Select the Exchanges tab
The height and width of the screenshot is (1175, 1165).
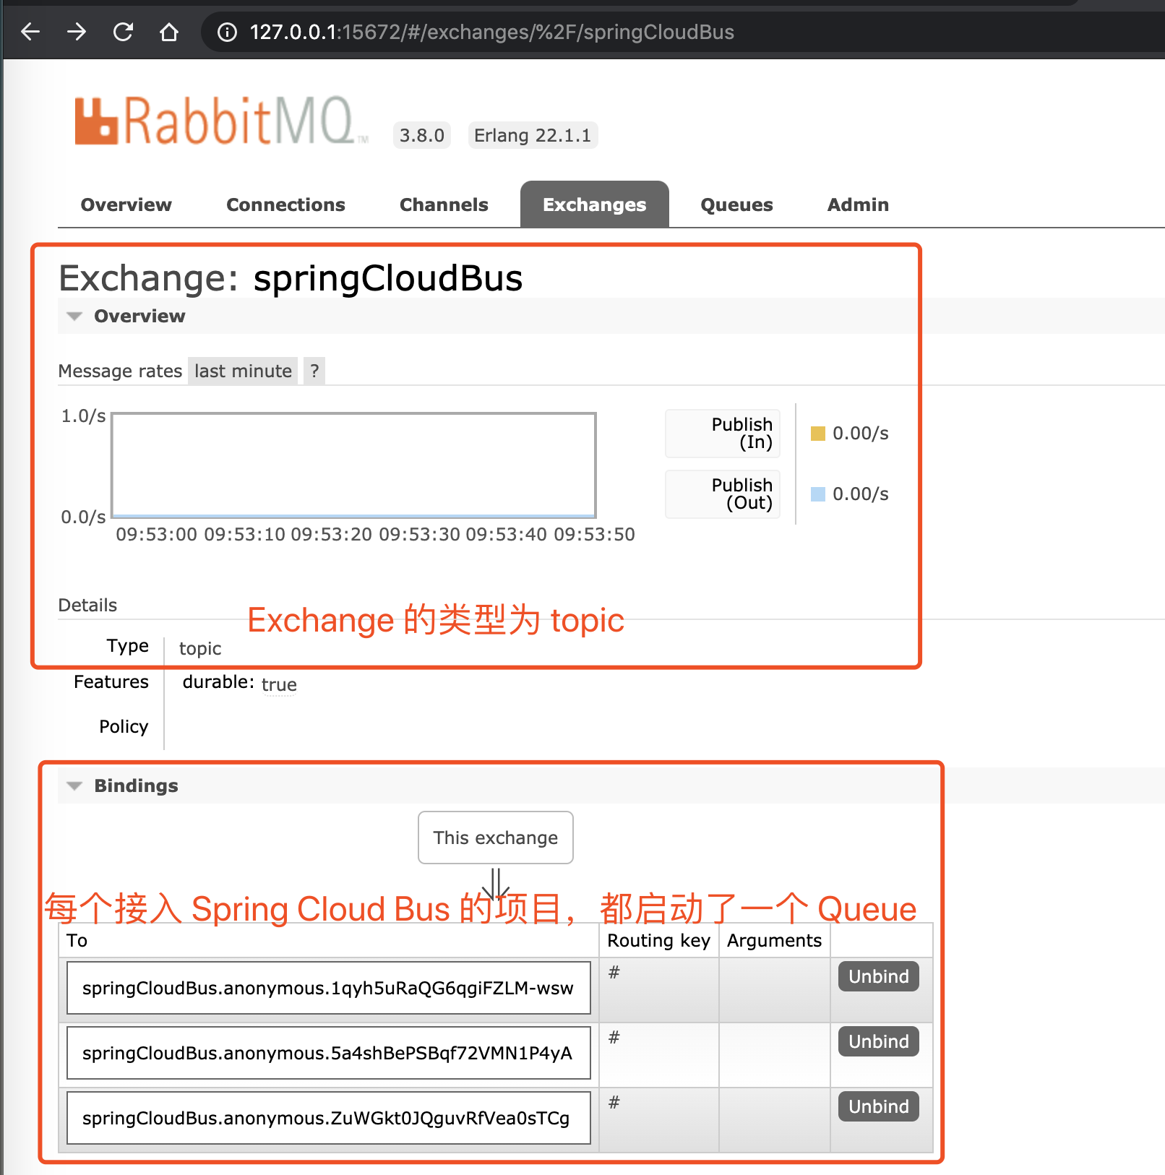(x=595, y=205)
